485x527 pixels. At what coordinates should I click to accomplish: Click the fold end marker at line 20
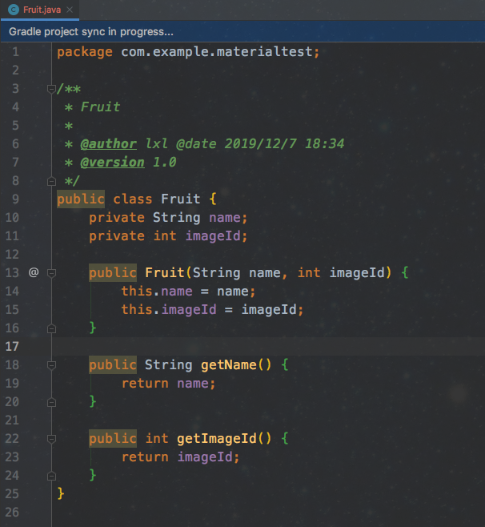tap(51, 402)
